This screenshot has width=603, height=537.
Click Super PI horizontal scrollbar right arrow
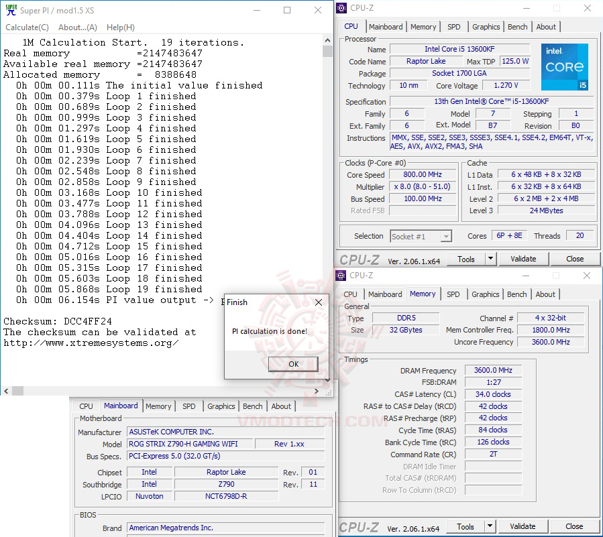tap(316, 391)
